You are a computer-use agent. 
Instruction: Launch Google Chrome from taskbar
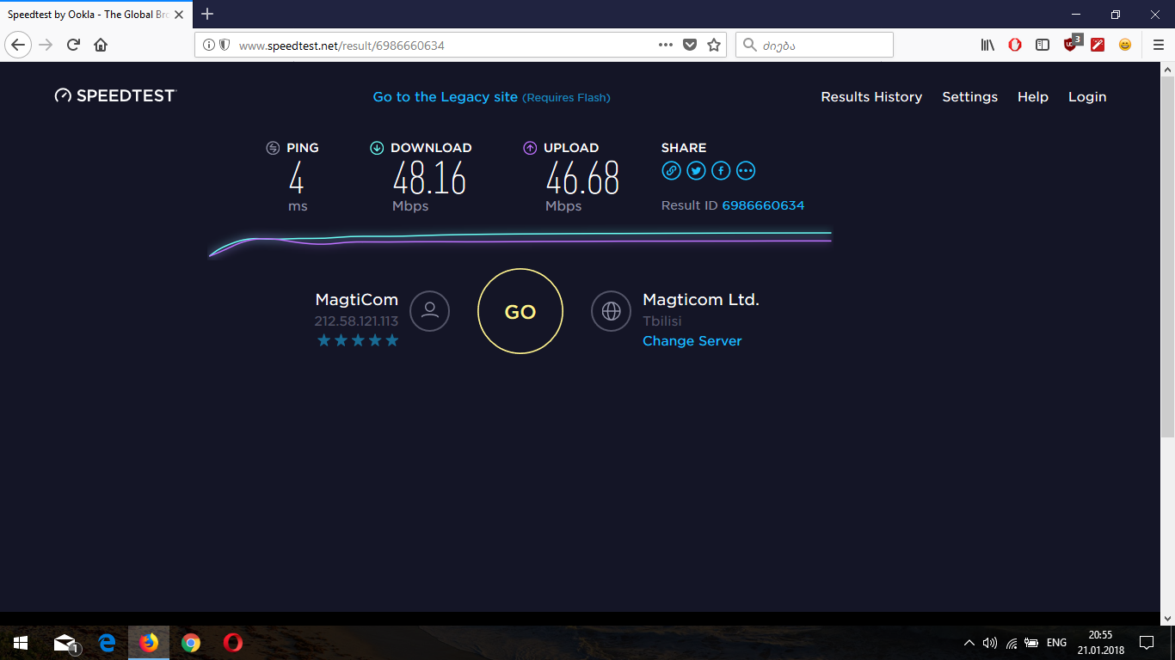[191, 643]
